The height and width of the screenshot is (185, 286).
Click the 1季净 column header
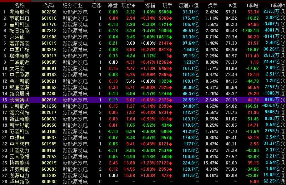pyautogui.click(x=278, y=6)
